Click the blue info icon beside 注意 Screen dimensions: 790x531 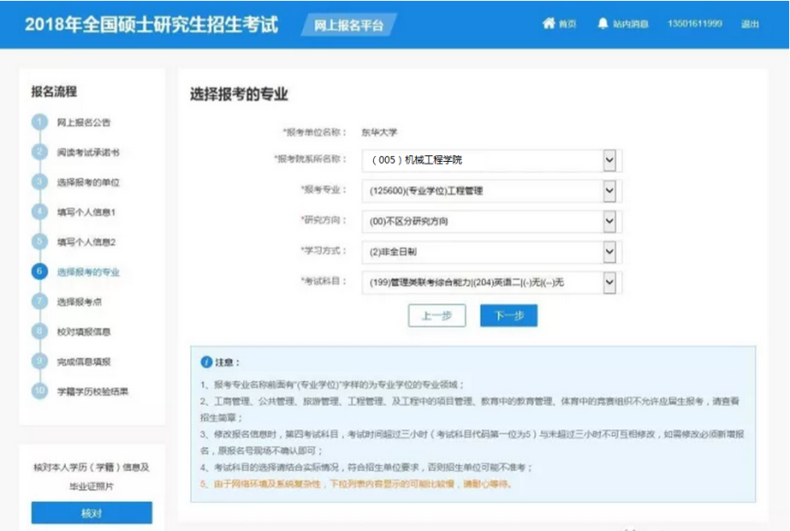click(207, 362)
